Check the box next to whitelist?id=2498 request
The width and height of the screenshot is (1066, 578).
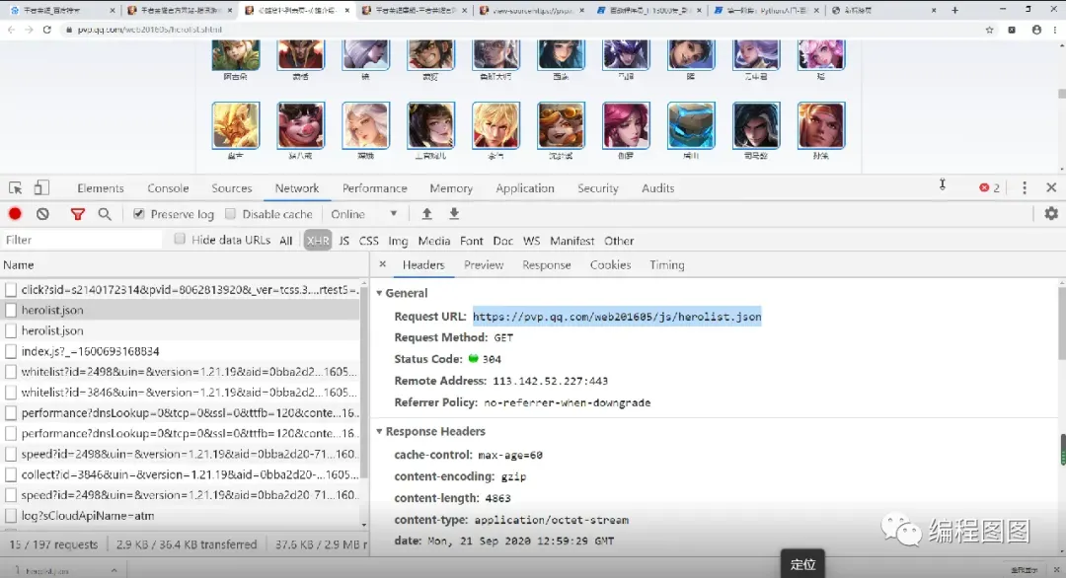[x=11, y=372]
